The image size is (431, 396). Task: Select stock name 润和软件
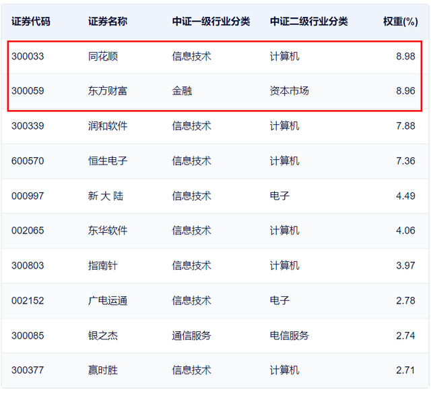[108, 126]
